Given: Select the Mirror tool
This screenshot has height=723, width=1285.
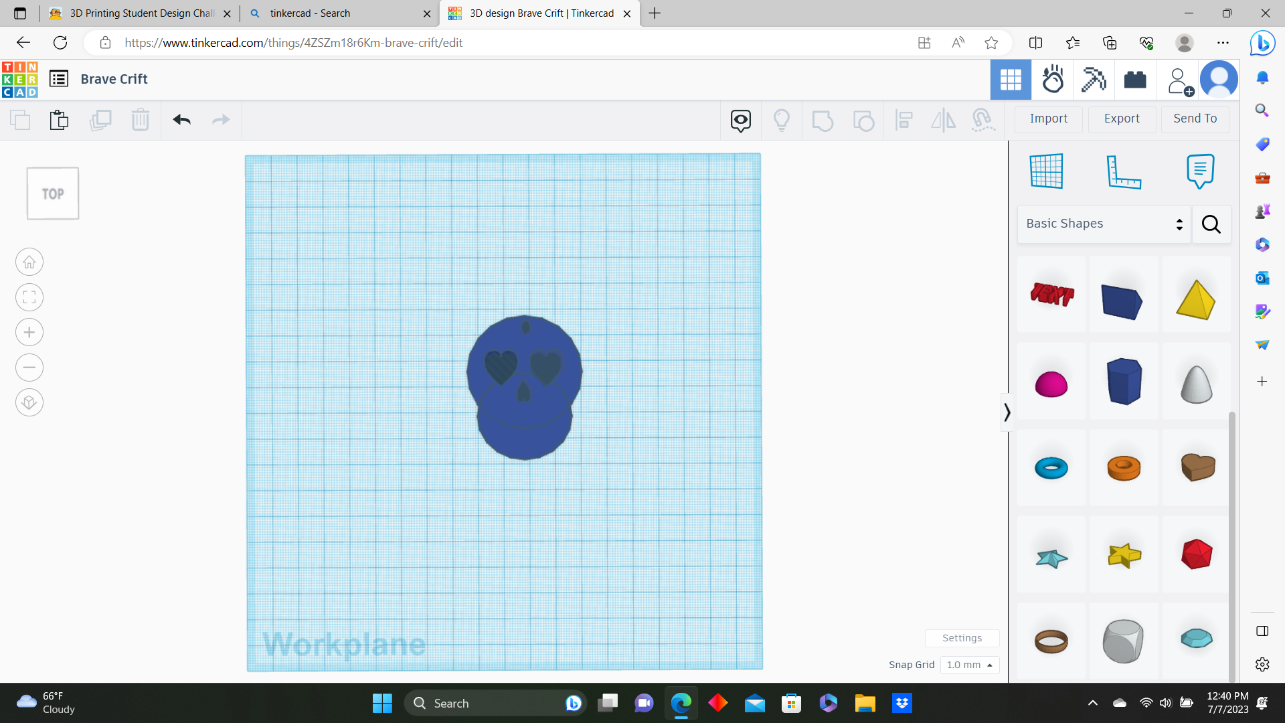Looking at the screenshot, I should (944, 120).
